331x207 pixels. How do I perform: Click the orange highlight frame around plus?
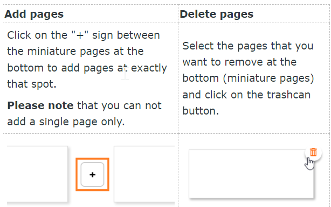[93, 174]
